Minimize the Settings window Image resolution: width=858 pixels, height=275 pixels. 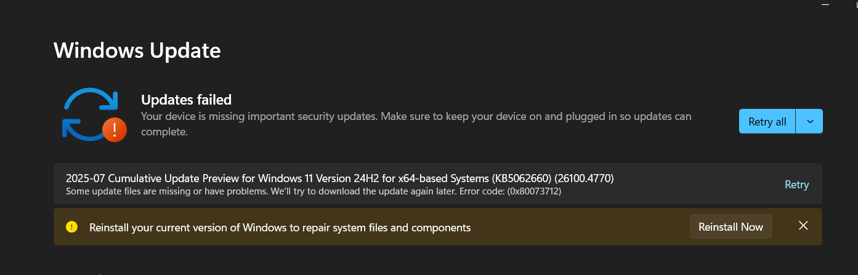pos(826,4)
